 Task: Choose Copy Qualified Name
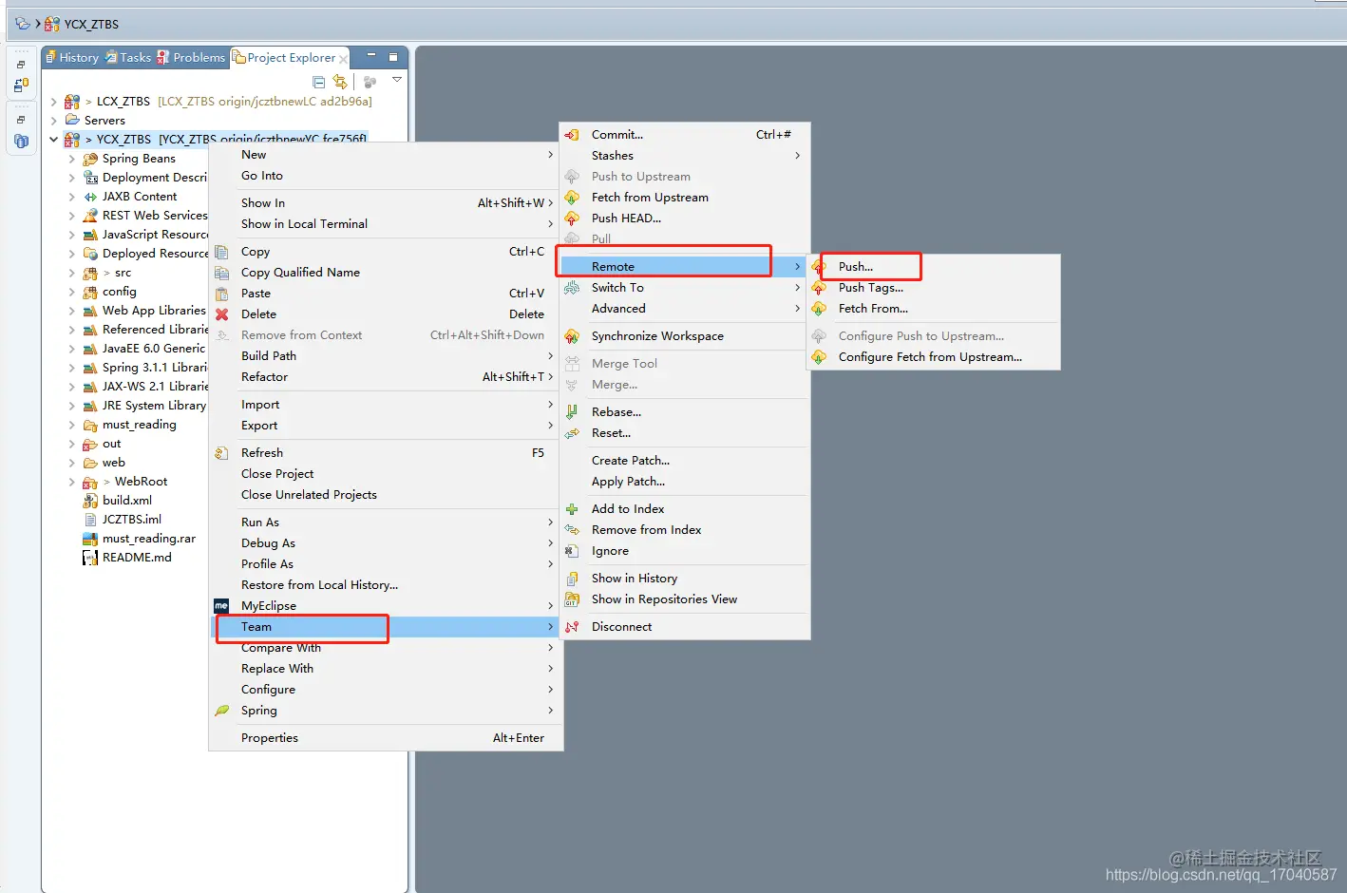386,273
